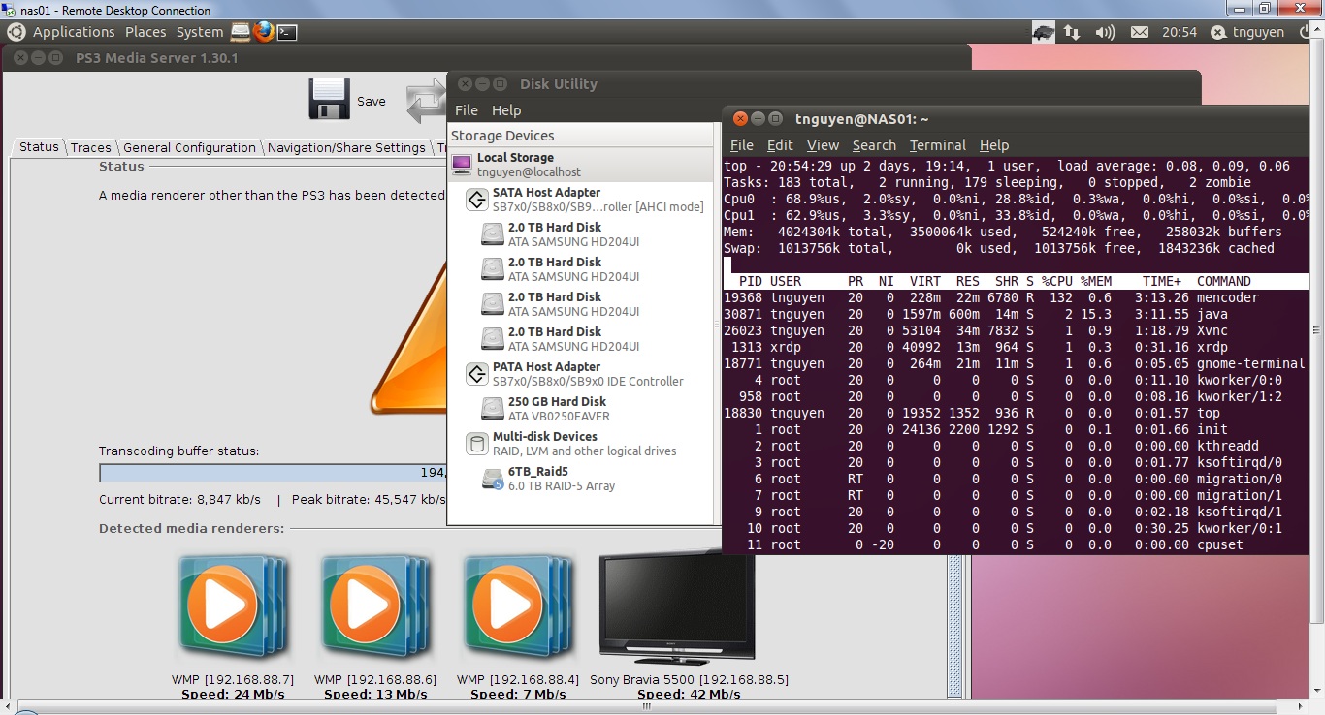Click the 20:54 clock in the panel
Viewport: 1325px width, 715px height.
pos(1180,32)
